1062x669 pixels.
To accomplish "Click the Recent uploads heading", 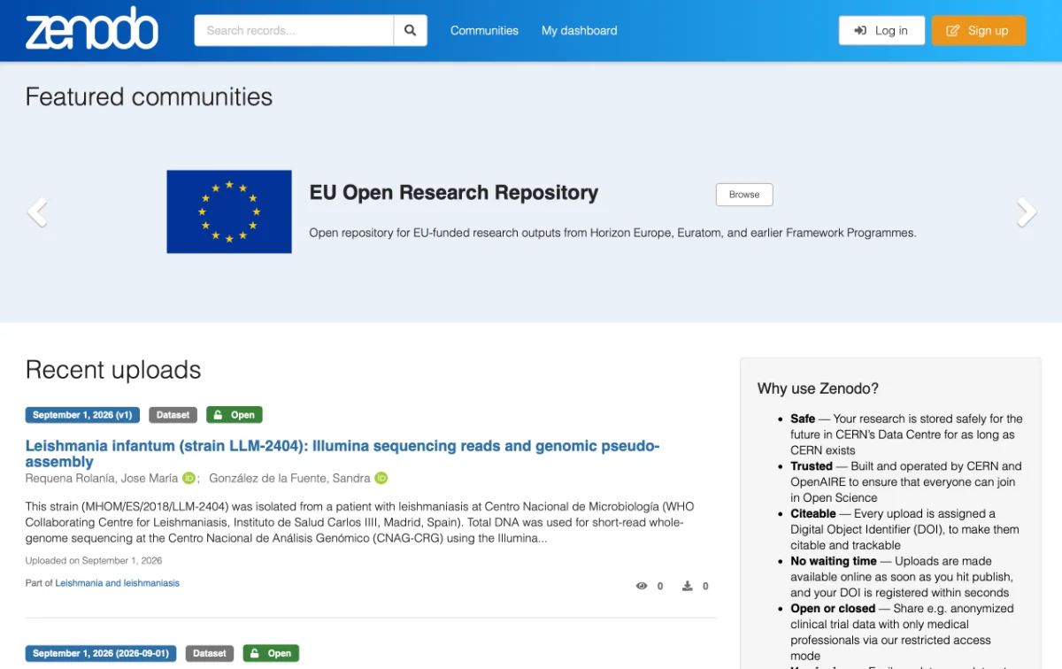I will 113,370.
